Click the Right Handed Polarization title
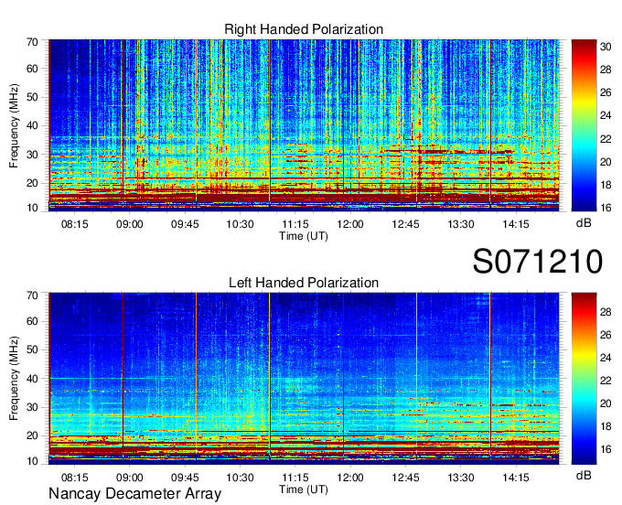The image size is (622, 505). click(x=304, y=29)
